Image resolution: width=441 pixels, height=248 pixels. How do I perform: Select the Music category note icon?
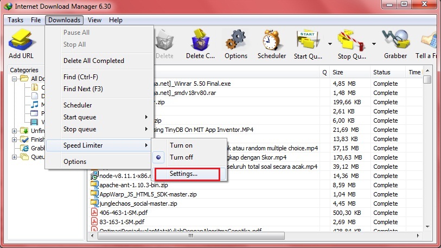click(x=34, y=104)
